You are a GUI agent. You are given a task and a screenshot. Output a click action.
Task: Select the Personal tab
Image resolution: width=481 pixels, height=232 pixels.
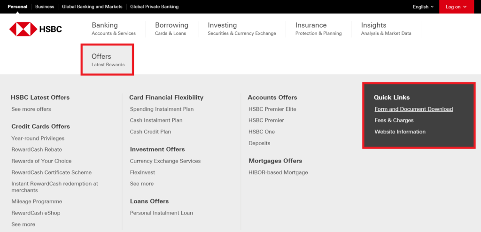coord(17,7)
